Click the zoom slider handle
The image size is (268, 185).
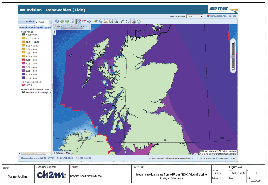(x=233, y=57)
